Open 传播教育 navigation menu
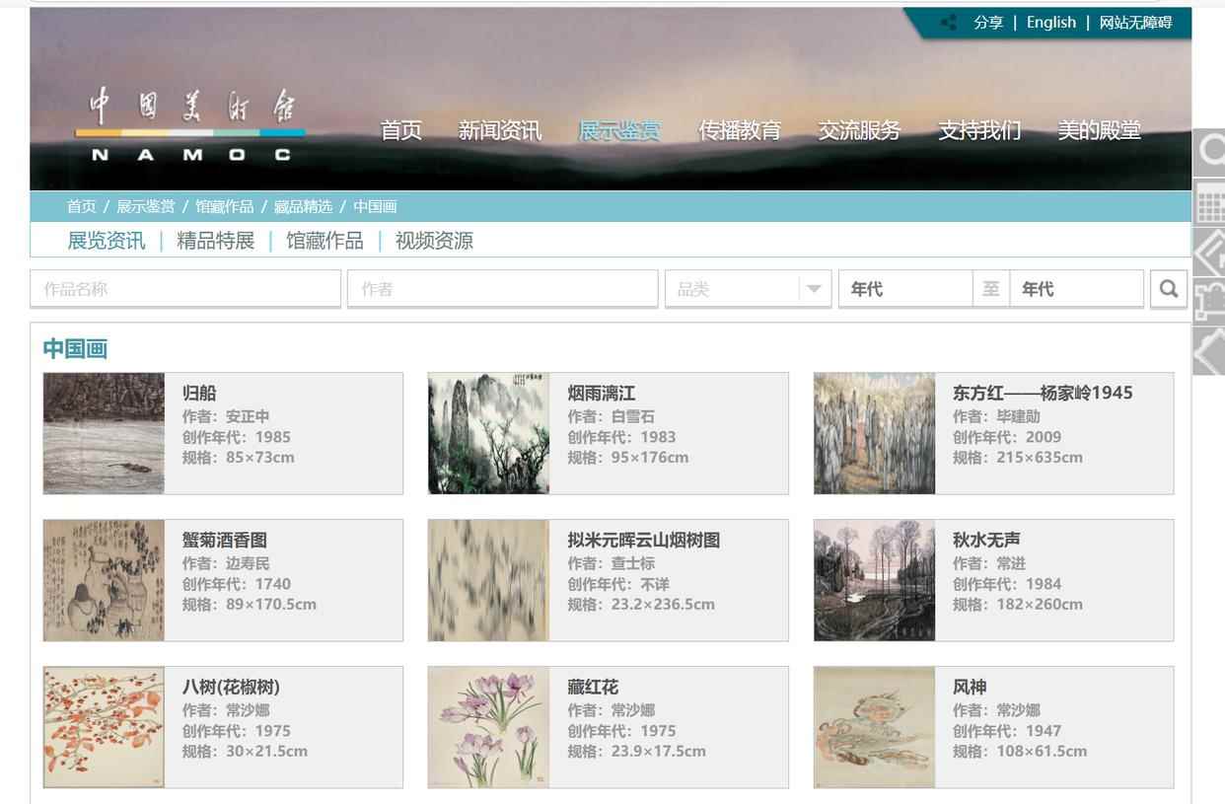The height and width of the screenshot is (804, 1225). click(x=740, y=130)
